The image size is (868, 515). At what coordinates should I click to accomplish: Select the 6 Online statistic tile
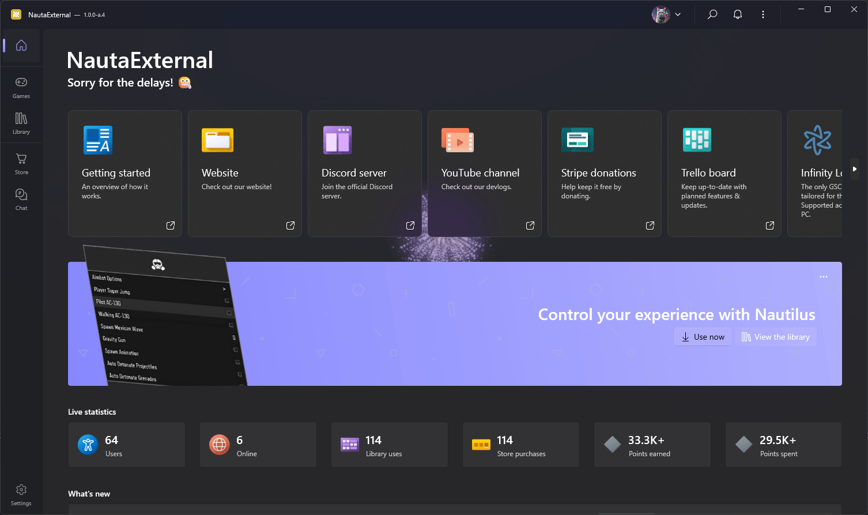(258, 445)
